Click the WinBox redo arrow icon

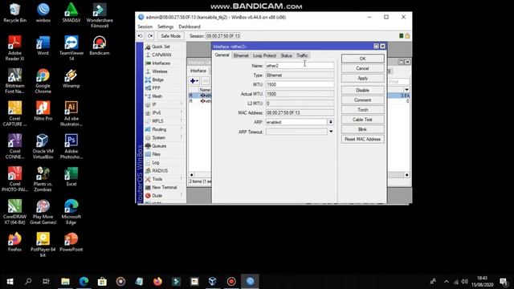pos(150,35)
